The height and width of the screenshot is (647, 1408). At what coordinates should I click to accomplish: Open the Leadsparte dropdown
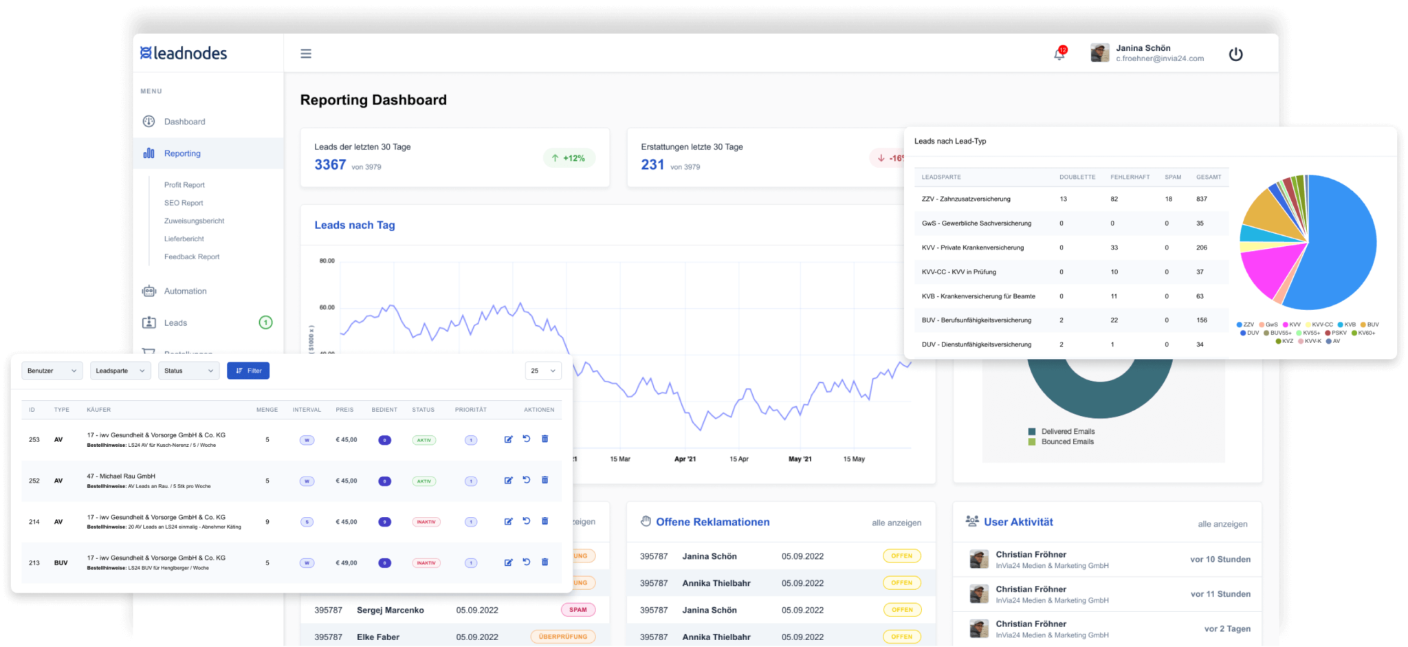[120, 371]
